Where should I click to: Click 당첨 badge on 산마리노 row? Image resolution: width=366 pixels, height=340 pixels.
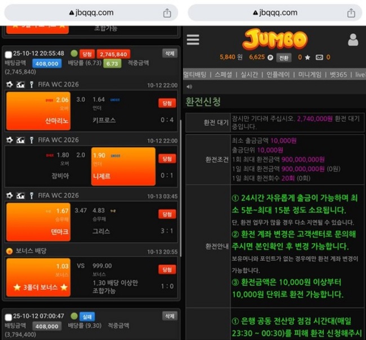tap(167, 103)
